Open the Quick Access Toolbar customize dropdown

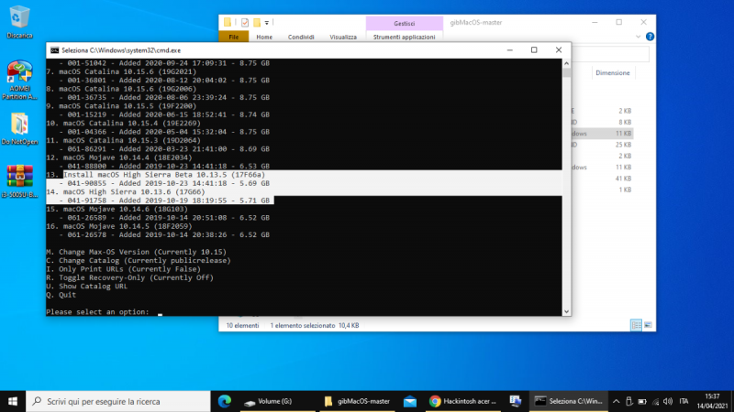coord(267,22)
